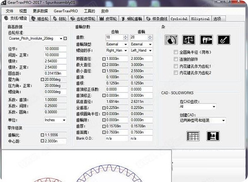Open the 工具的 menu
Viewport: 248px width, 182px height.
89,11
